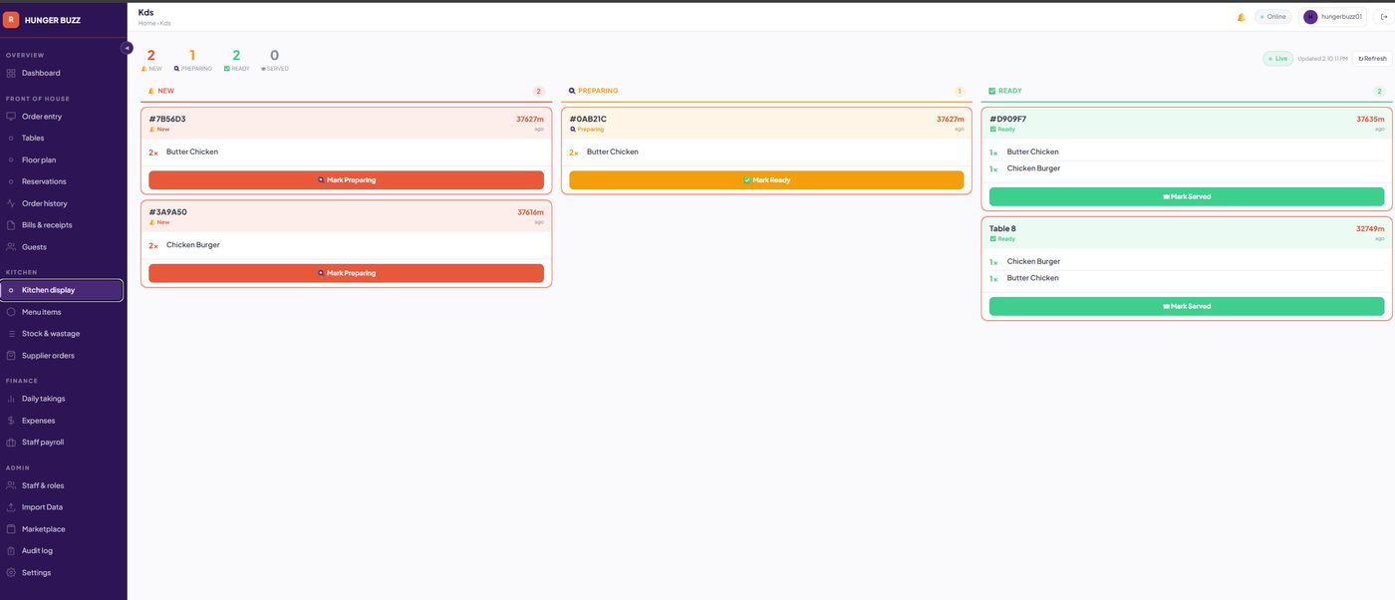This screenshot has width=1395, height=600.
Task: Collapse the sidebar using the arrow toggle
Action: pyautogui.click(x=127, y=48)
